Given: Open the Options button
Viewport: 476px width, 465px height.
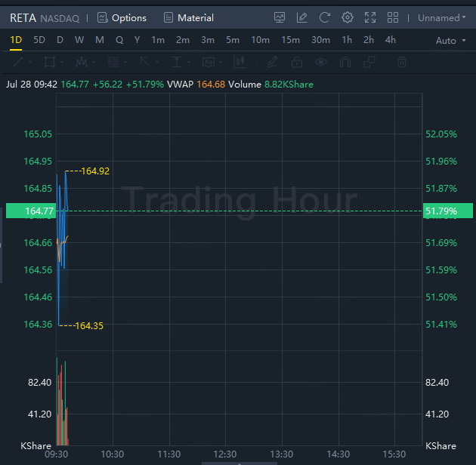Looking at the screenshot, I should coord(122,17).
